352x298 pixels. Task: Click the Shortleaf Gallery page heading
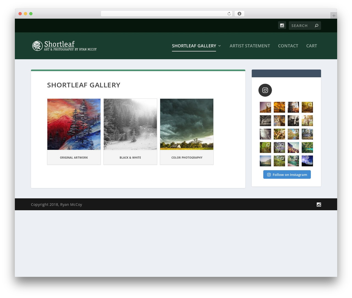[84, 85]
